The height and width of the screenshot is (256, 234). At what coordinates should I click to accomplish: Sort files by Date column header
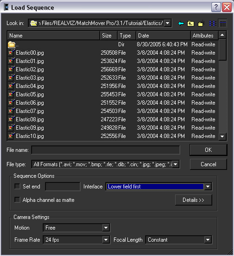coord(164,36)
